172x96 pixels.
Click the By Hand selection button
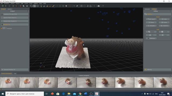[x=151, y=19]
